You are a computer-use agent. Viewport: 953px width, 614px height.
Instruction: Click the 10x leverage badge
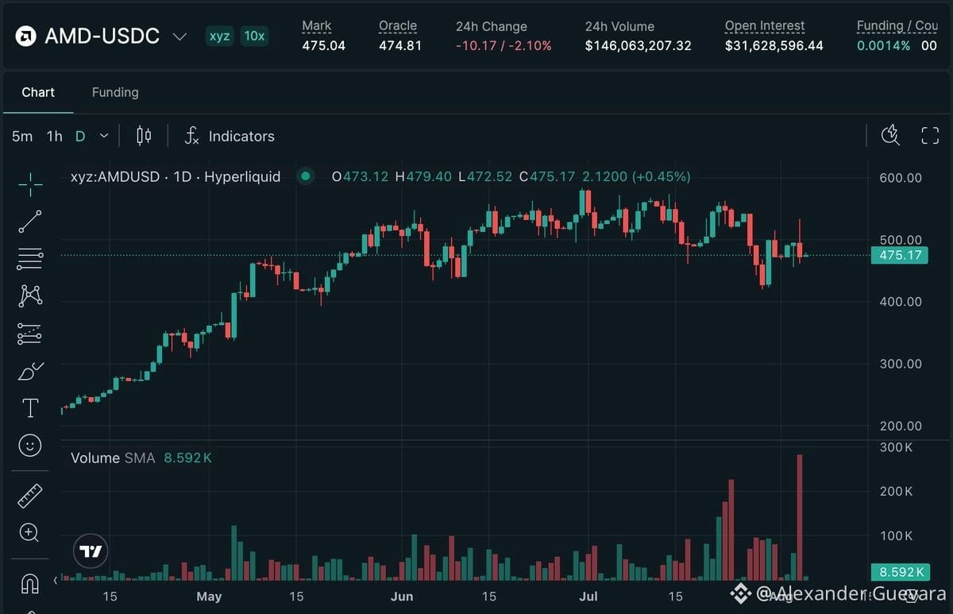click(254, 37)
